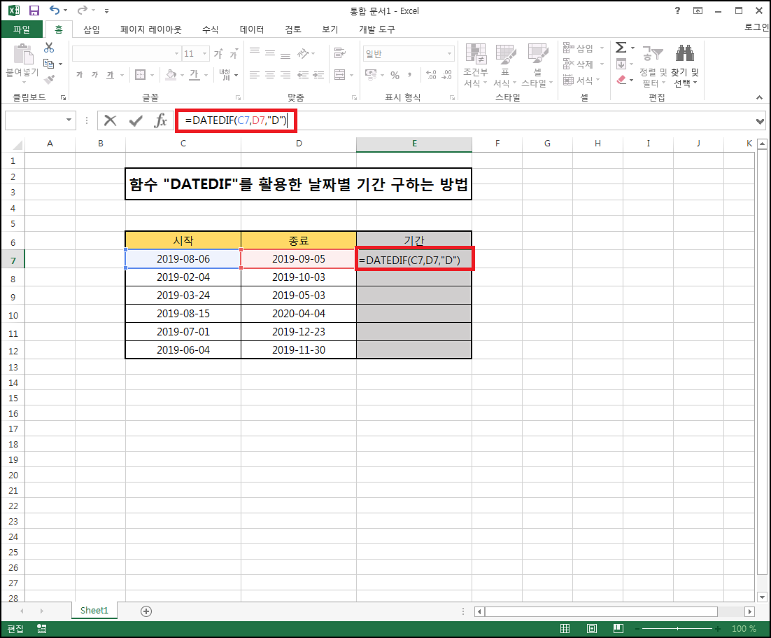771x638 pixels.
Task: Switch to the 페이지 레이아웃 tab
Action: click(150, 29)
